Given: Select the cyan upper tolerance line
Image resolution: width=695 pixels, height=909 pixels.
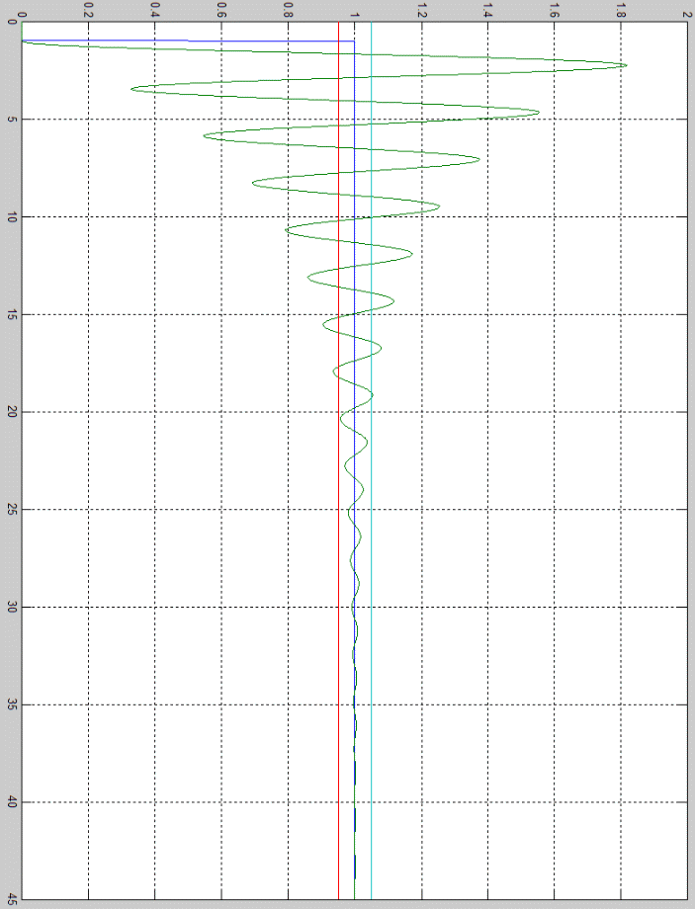Looking at the screenshot, I should click(372, 460).
